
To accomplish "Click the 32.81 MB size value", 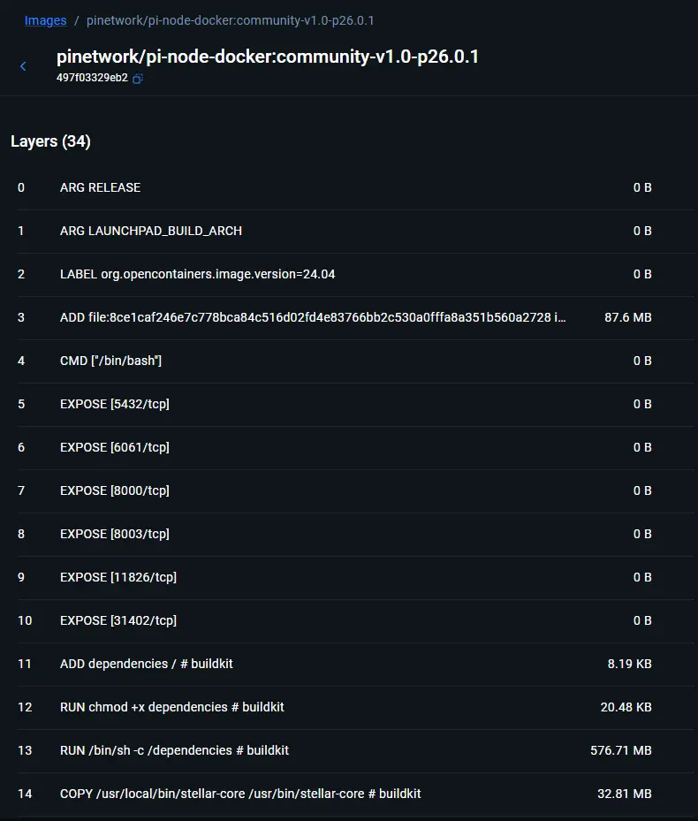I will (x=624, y=794).
